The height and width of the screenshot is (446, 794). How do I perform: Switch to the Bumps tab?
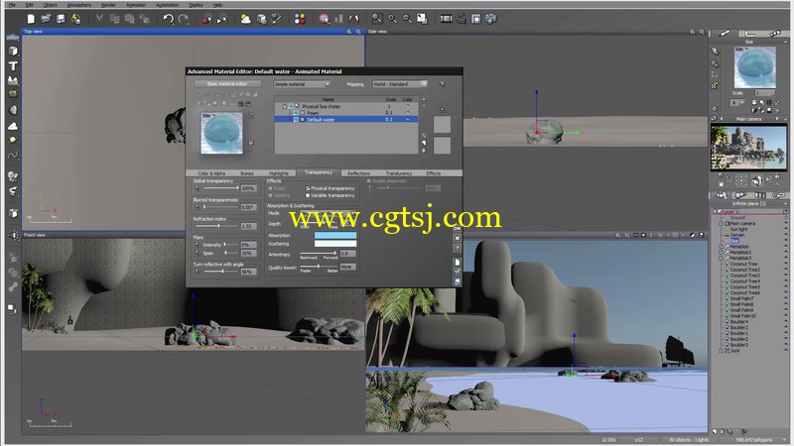pyautogui.click(x=247, y=172)
